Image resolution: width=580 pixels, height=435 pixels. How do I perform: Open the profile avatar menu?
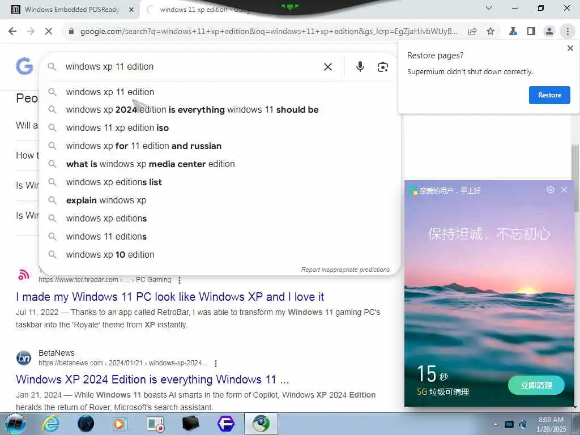pyautogui.click(x=549, y=32)
